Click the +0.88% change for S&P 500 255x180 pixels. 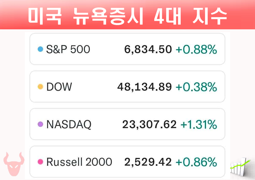tap(196, 49)
